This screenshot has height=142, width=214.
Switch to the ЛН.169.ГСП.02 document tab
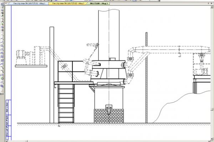pos(68,4)
